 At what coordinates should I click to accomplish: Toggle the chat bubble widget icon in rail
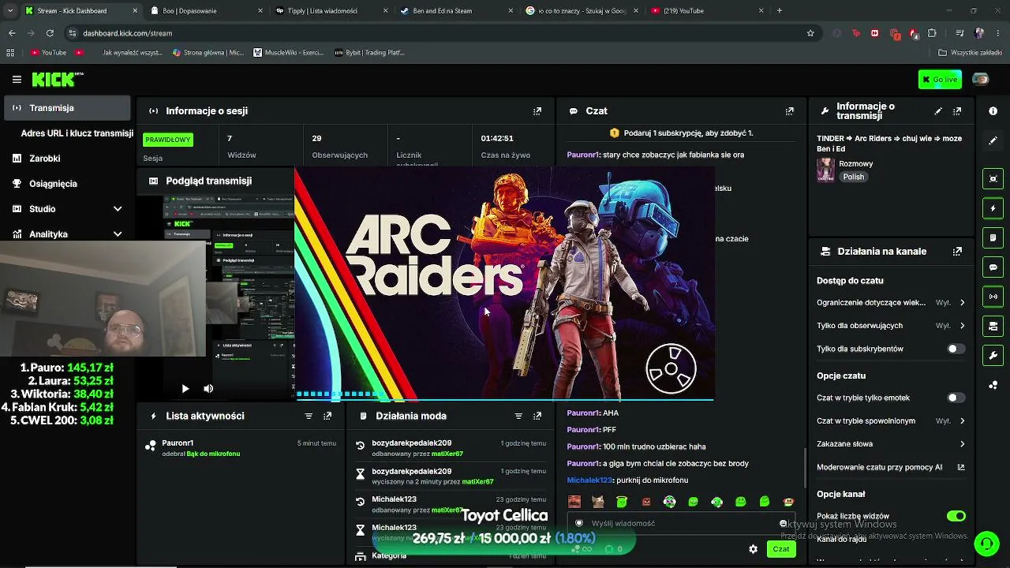(x=993, y=267)
